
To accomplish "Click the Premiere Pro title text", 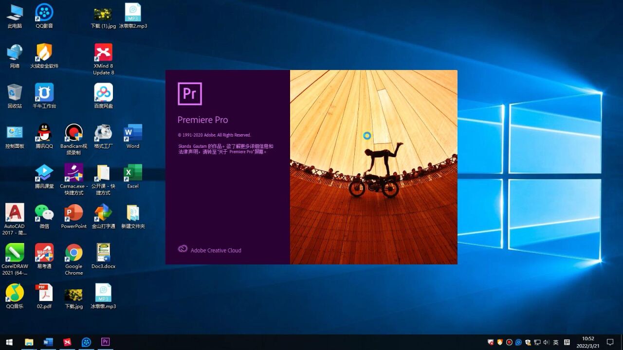I will [202, 120].
